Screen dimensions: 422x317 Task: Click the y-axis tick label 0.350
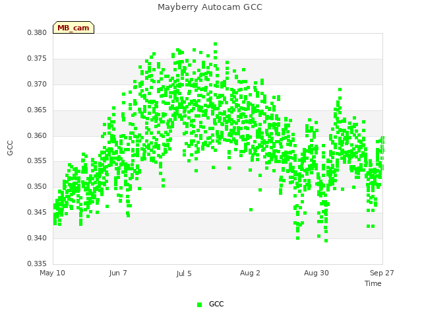tap(37, 186)
